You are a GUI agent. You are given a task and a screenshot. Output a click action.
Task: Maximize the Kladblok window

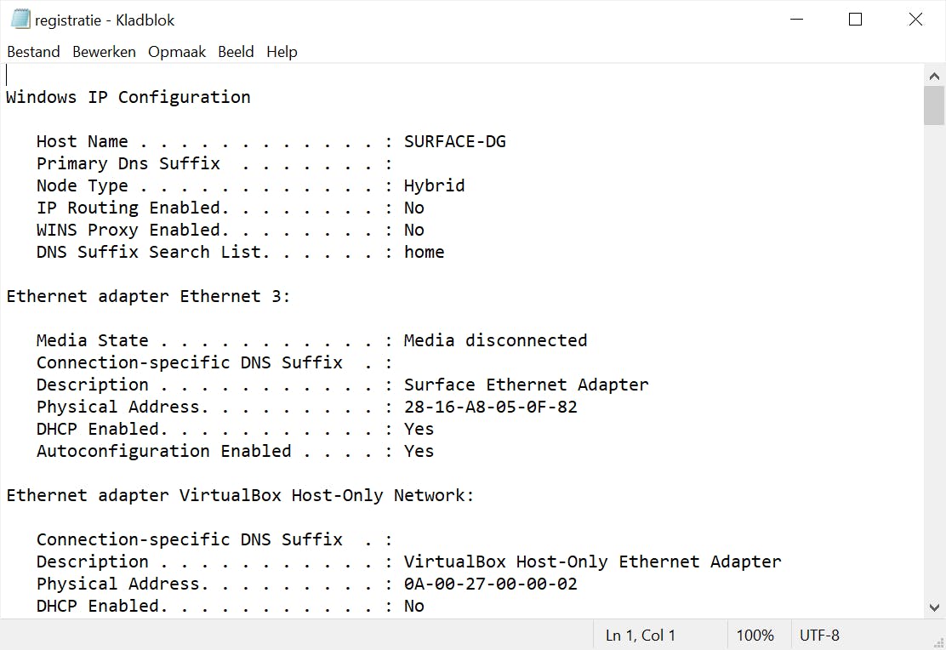pos(856,20)
